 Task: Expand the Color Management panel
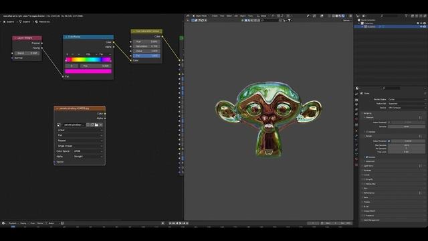(371, 220)
